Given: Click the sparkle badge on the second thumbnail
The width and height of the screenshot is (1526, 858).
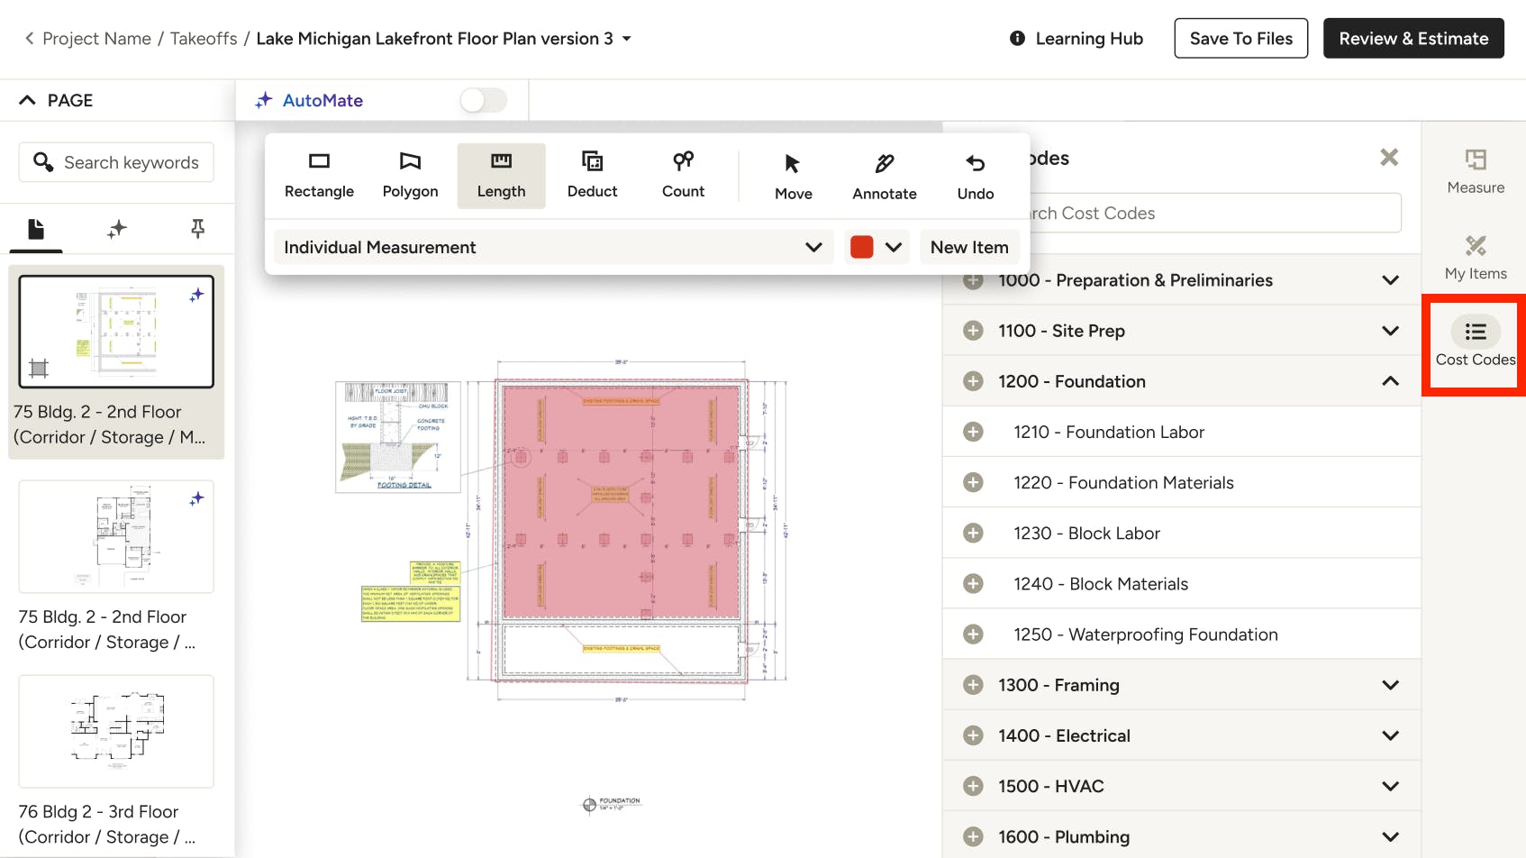Looking at the screenshot, I should point(196,498).
